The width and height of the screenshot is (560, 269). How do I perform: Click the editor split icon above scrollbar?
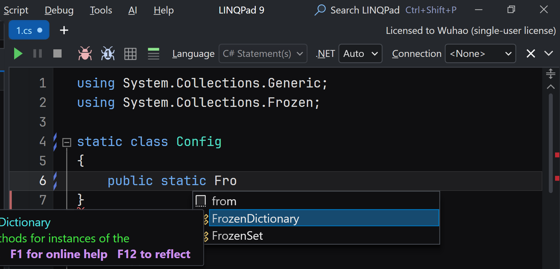[x=550, y=74]
